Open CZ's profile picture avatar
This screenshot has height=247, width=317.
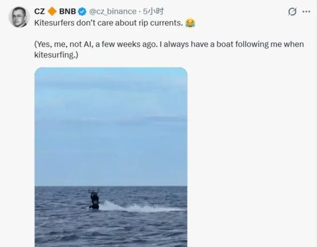pyautogui.click(x=19, y=17)
